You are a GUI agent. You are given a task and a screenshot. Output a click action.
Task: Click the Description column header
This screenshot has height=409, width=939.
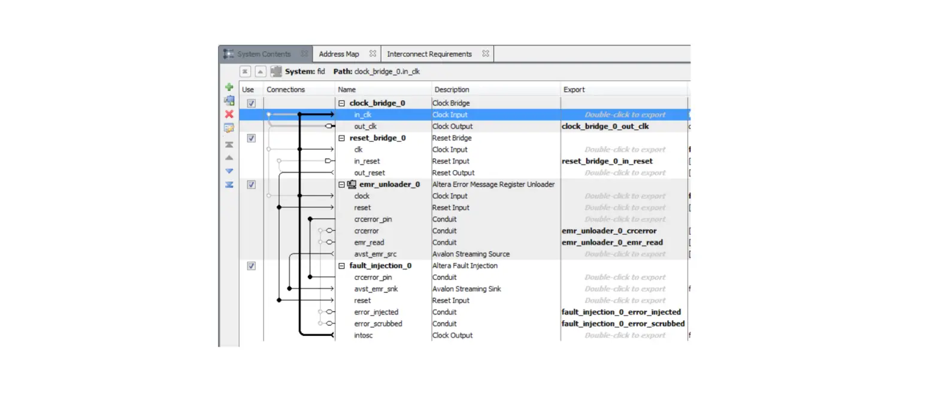(x=452, y=90)
